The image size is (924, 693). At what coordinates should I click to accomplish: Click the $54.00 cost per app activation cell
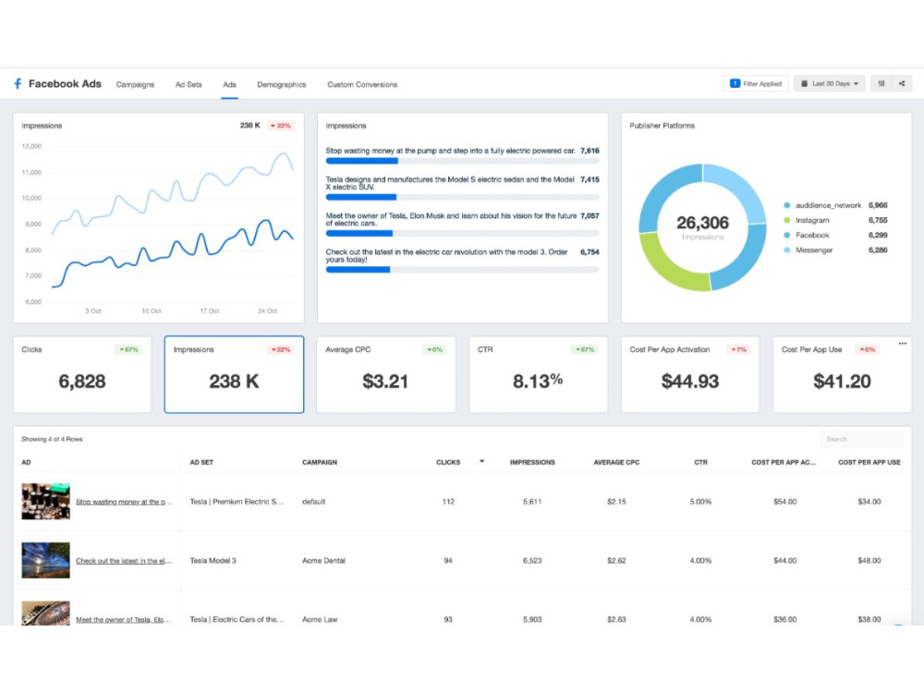click(784, 502)
